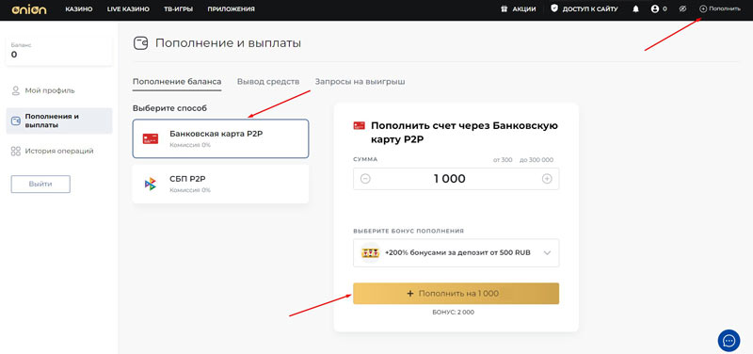Click the Мой профиль person icon
Screen dimensions: 753x354
(x=15, y=90)
